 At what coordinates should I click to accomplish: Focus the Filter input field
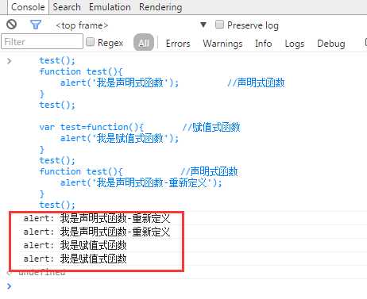[42, 41]
